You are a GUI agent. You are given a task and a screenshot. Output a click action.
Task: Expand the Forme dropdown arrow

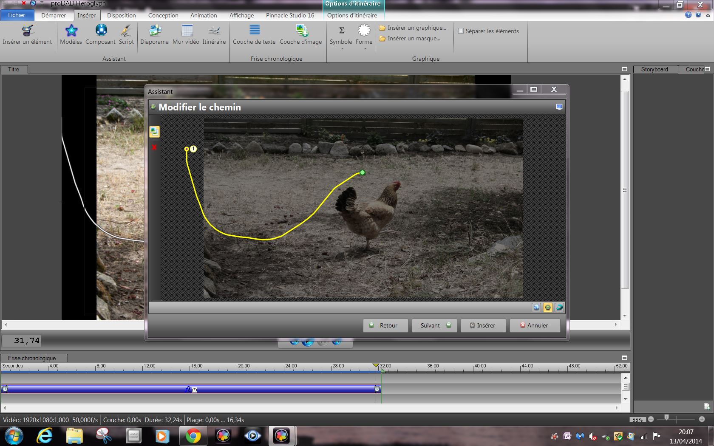pos(365,49)
